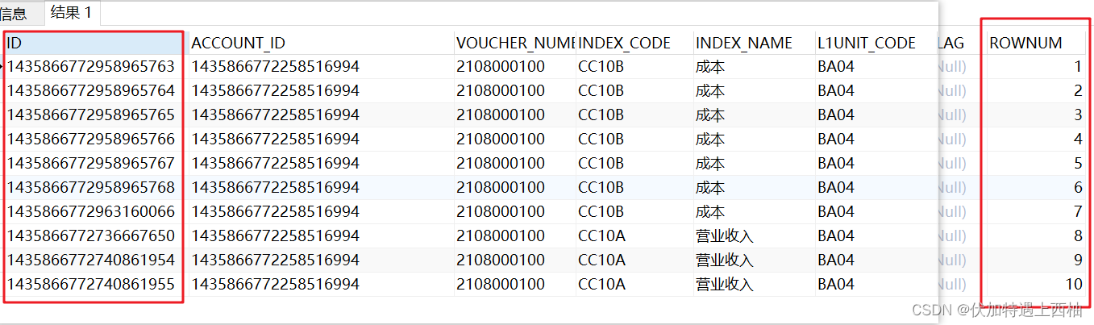Click 营业收入 cell in ROWNUM 8 row
The width and height of the screenshot is (1094, 325).
coord(754,236)
